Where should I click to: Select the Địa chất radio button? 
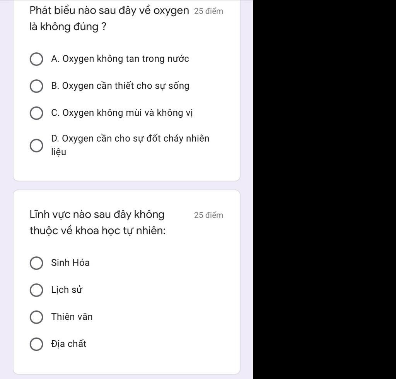36,344
